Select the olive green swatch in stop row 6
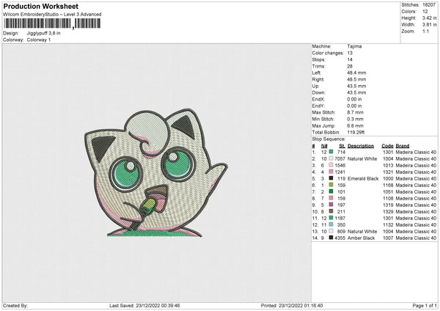440x311 pixels. pyautogui.click(x=331, y=185)
